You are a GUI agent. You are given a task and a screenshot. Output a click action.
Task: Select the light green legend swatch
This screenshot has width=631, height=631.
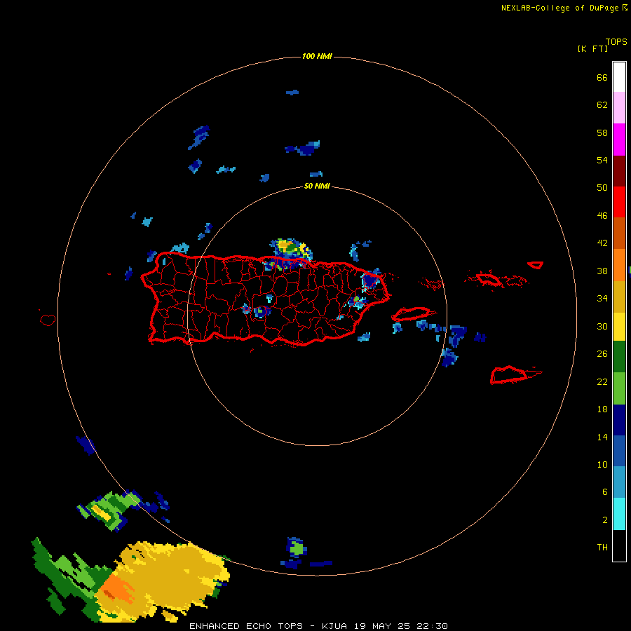click(x=619, y=388)
